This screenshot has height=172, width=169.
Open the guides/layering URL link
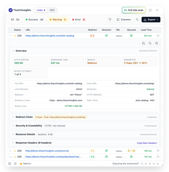(53, 157)
